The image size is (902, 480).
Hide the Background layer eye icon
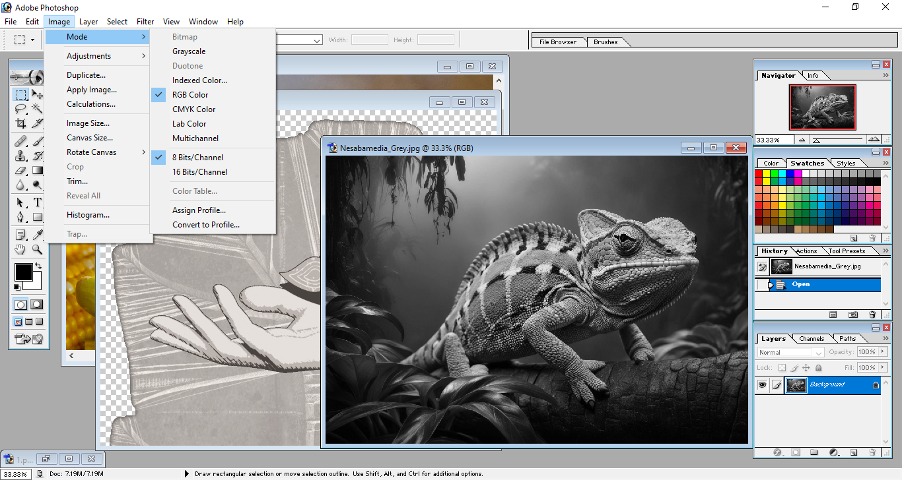coord(762,385)
